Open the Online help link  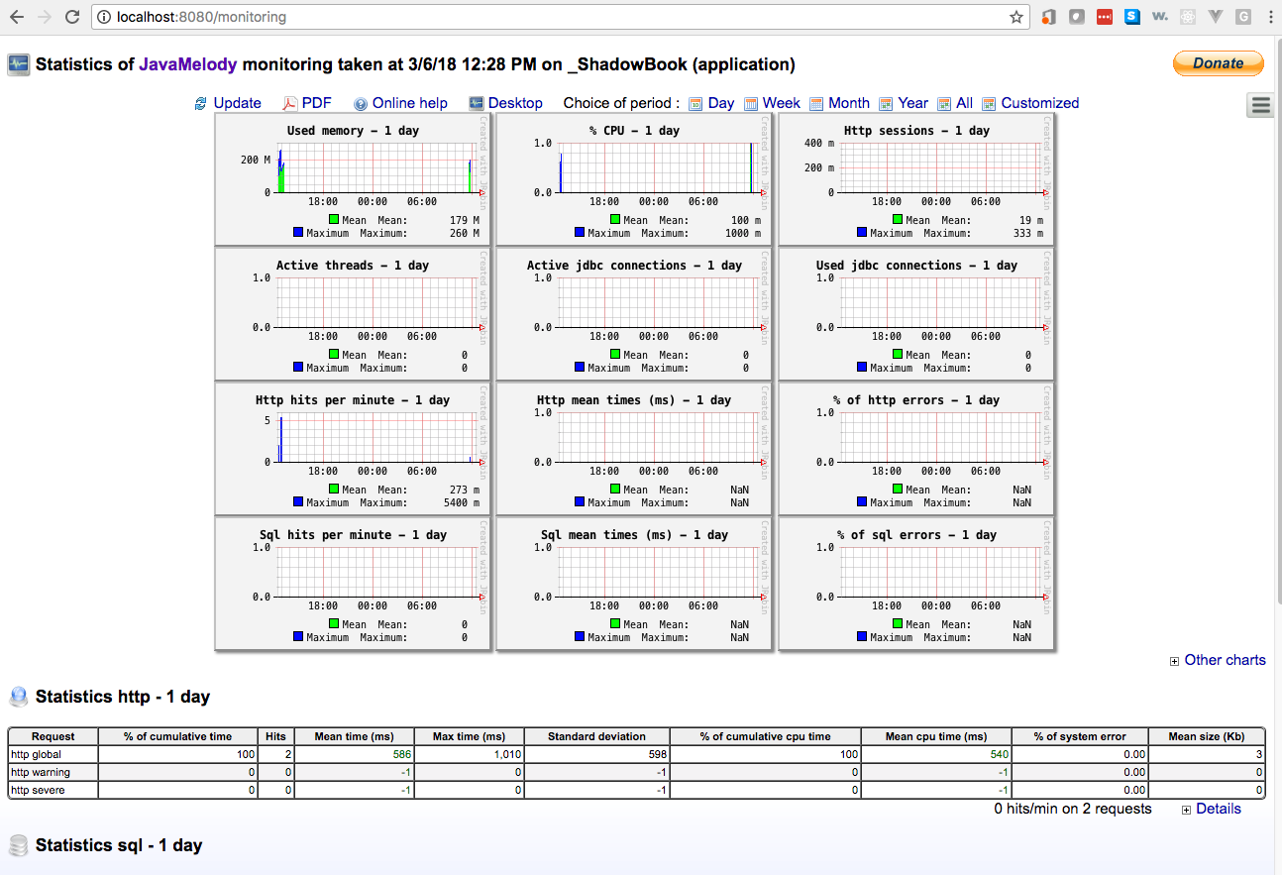pos(410,103)
